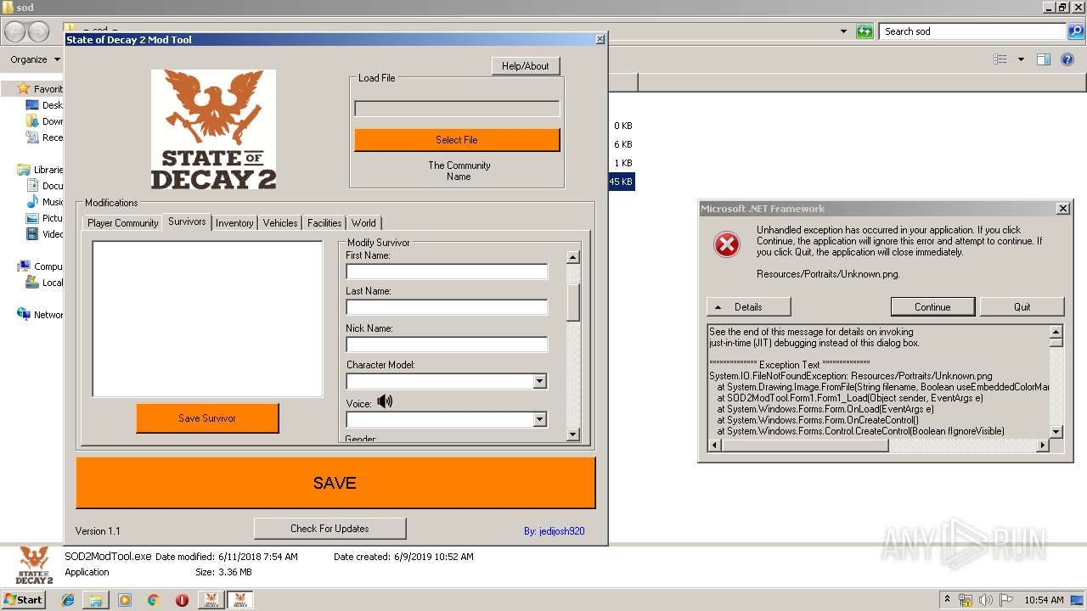Open the Start menu

24,600
